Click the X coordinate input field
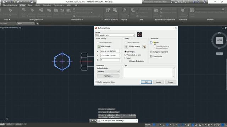227x127 pixels. click(x=110, y=52)
